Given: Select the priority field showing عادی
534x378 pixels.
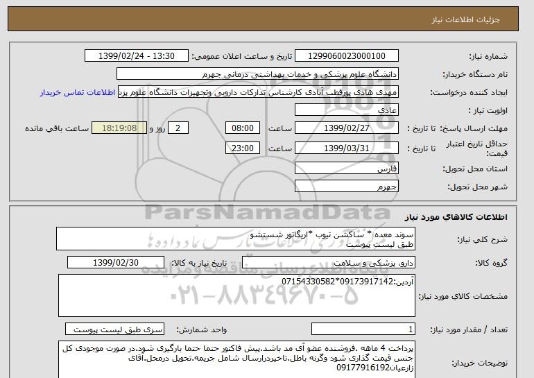Looking at the screenshot, I should click(346, 110).
